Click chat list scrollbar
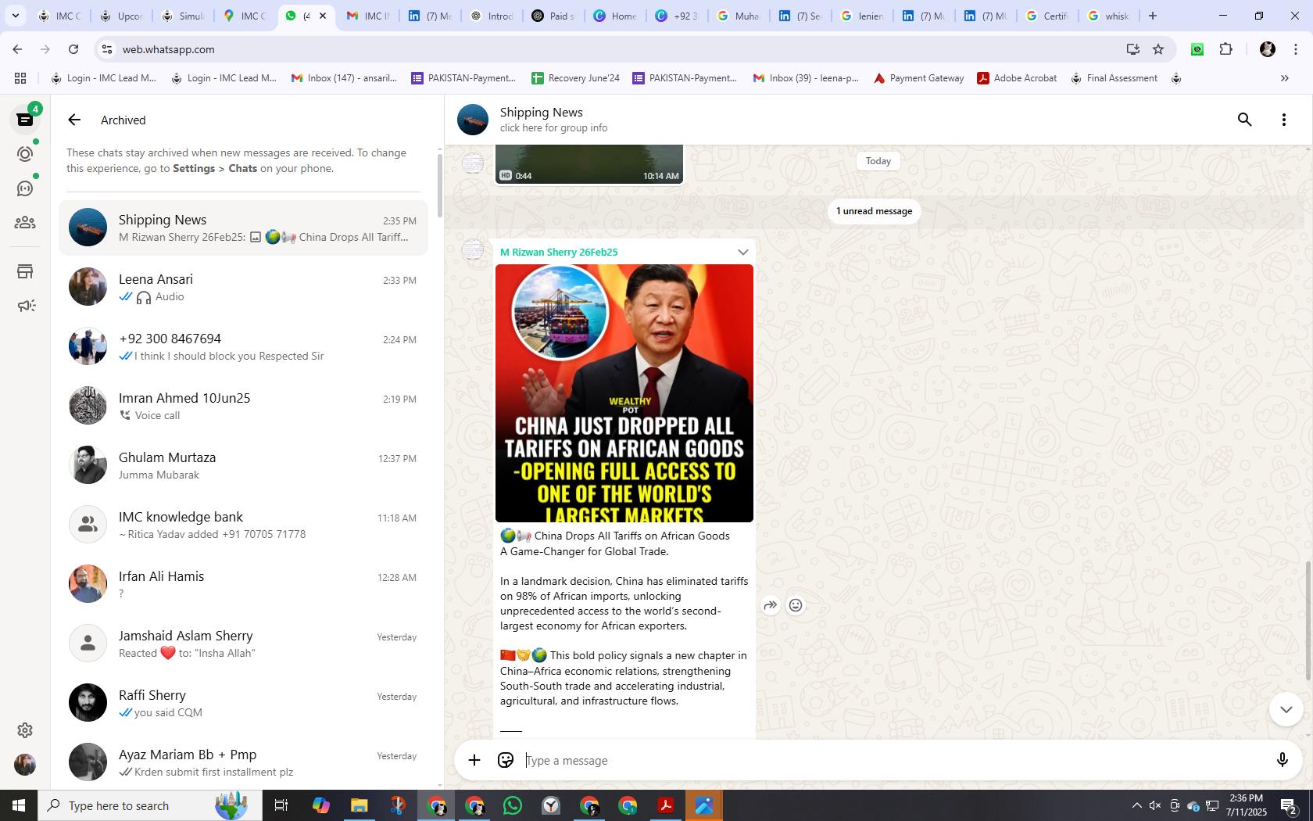This screenshot has height=821, width=1313. point(440,186)
